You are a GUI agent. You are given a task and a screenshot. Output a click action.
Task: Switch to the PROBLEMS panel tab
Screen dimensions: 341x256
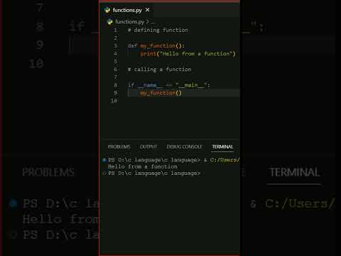(119, 146)
